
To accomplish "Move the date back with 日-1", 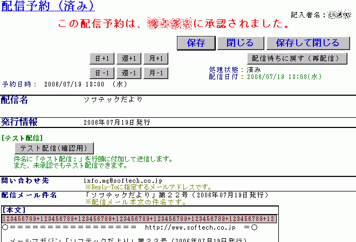I will 102,73.
